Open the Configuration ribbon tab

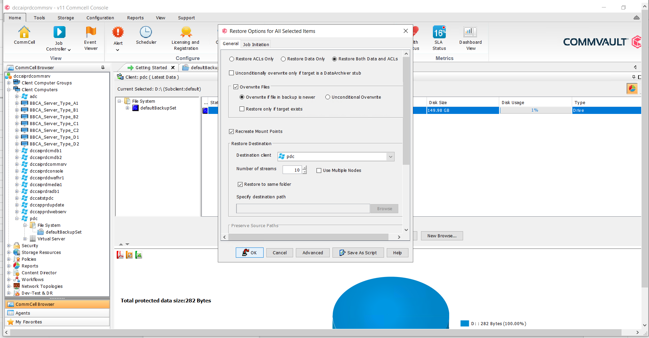(100, 18)
